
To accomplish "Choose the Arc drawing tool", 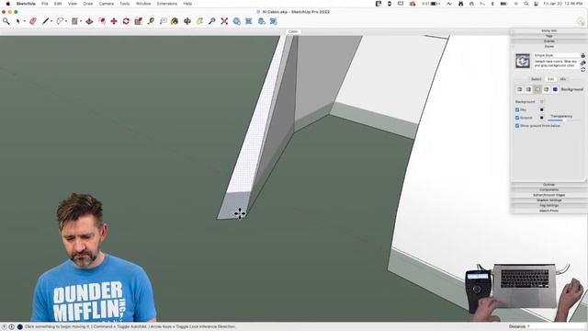I will pos(60,21).
